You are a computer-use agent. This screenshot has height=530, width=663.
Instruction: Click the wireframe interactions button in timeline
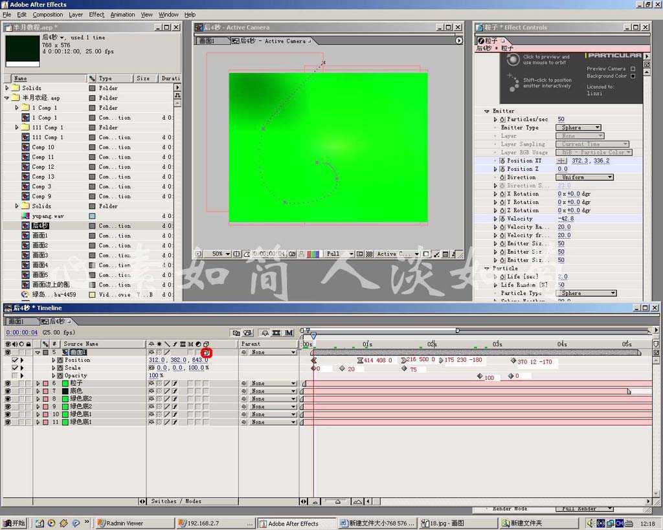[236, 333]
